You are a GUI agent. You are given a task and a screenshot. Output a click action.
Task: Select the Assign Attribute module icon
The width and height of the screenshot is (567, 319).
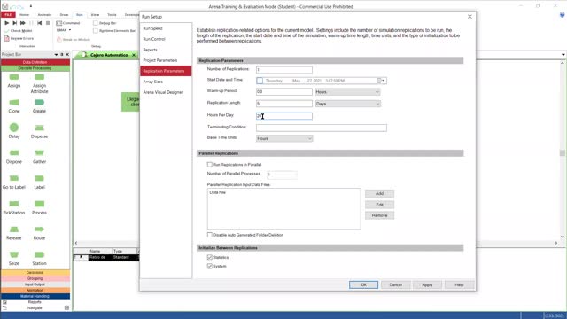click(x=39, y=77)
